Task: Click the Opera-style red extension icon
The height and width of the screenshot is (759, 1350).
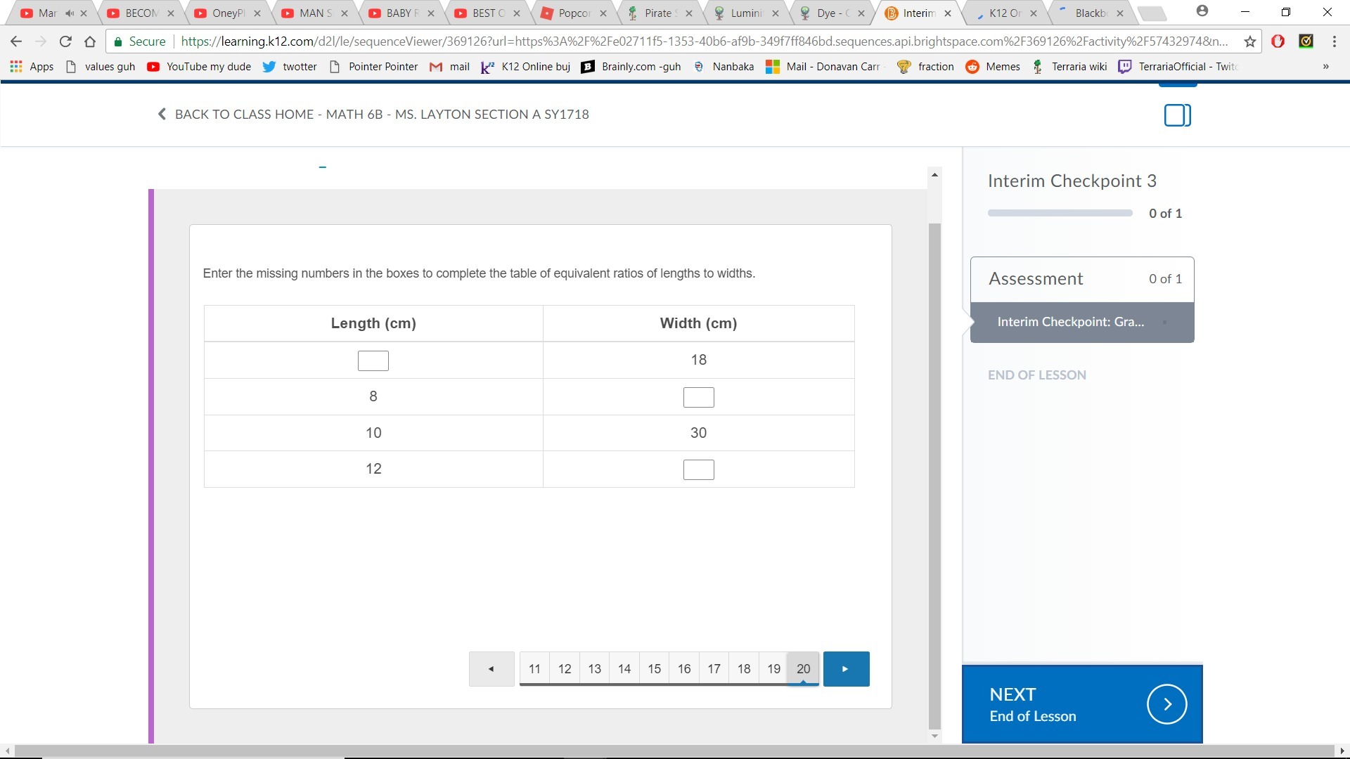Action: click(x=1278, y=41)
